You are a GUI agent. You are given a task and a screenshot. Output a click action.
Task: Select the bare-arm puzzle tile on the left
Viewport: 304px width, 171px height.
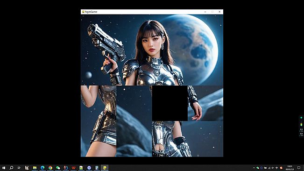coord(99,103)
